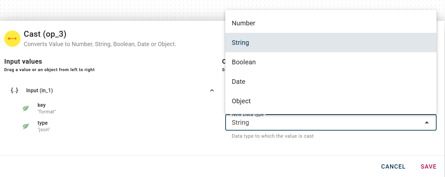Collapse the Input (in_1) section chevron

tap(212, 90)
